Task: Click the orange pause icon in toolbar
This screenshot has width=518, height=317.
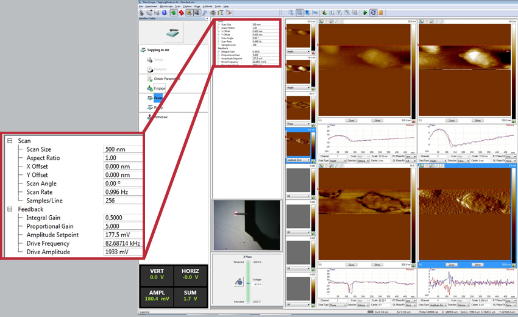Action: point(381,12)
